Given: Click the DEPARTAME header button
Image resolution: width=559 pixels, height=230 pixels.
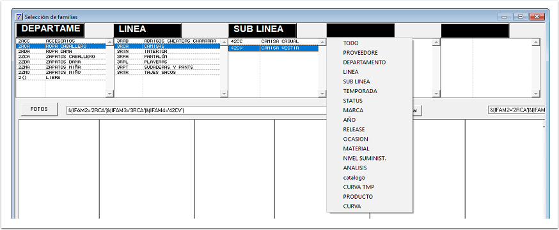Looking at the screenshot, I should (x=51, y=31).
